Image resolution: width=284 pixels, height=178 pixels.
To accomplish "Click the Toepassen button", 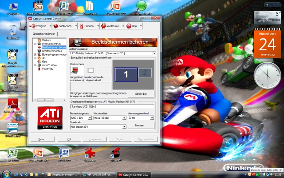I will point(95,139).
